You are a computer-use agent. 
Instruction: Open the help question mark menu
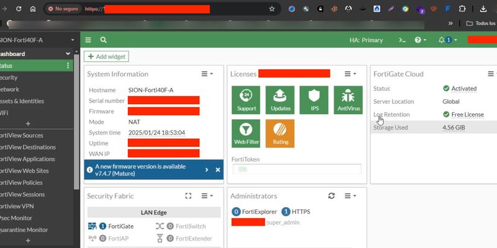[x=421, y=40]
